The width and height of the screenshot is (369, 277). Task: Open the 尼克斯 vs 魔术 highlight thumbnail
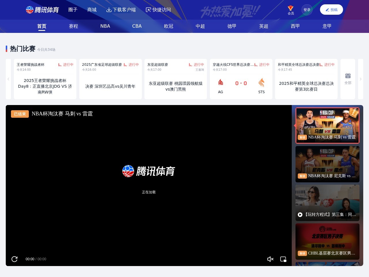[327, 164]
